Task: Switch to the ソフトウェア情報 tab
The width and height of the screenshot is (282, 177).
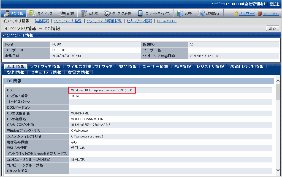Action: tap(45, 67)
